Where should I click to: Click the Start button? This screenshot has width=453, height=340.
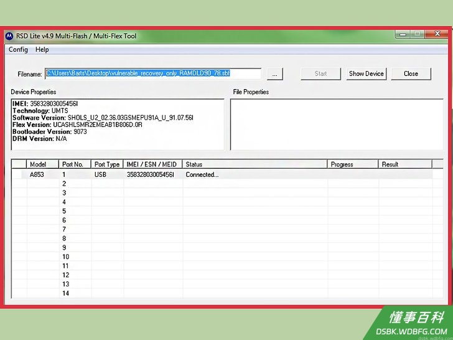pos(320,73)
